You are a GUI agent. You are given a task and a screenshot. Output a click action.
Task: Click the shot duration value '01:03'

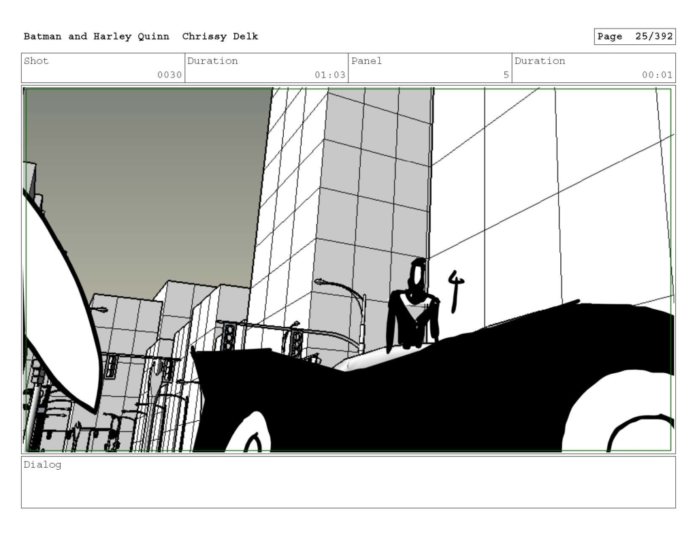330,75
